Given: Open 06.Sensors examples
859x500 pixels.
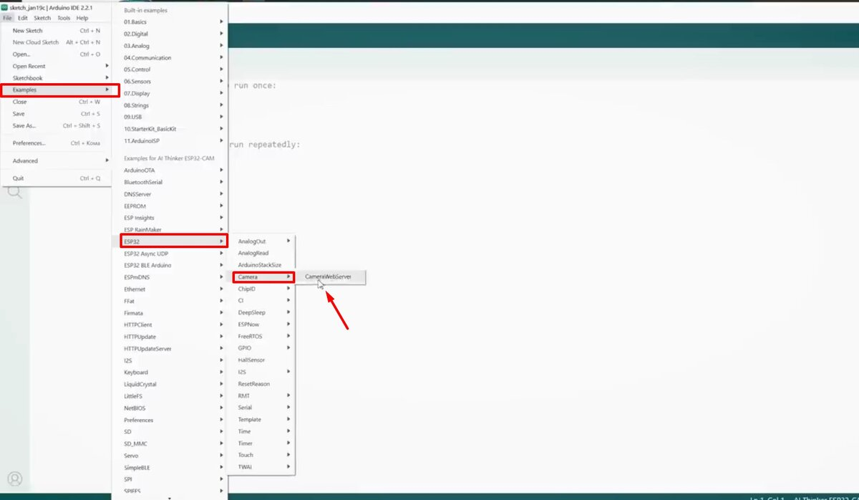Looking at the screenshot, I should pyautogui.click(x=170, y=82).
